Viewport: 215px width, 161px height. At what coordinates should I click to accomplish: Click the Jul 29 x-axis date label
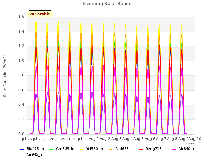60,139
